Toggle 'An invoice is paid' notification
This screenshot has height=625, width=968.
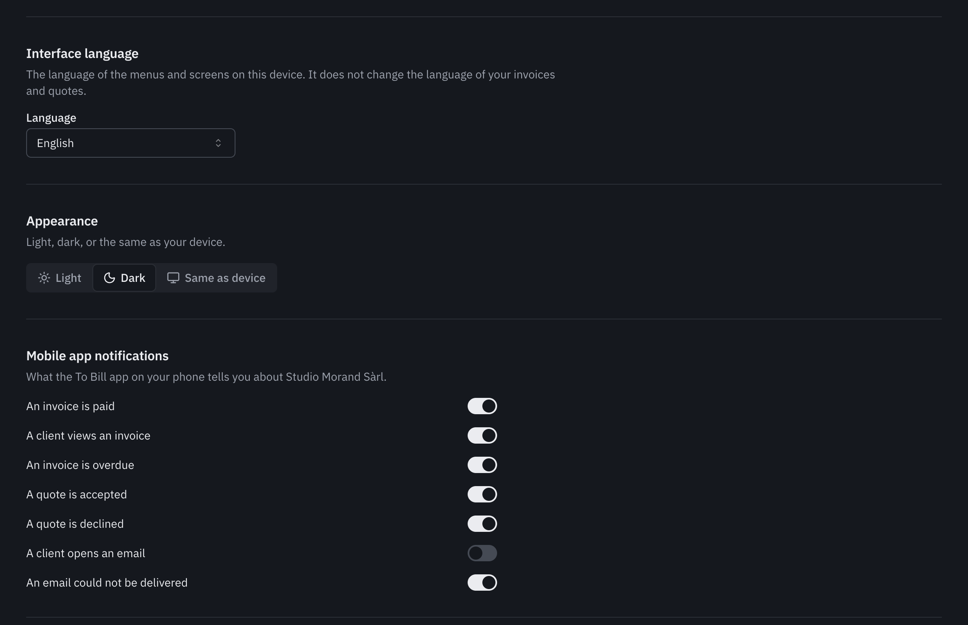coord(482,406)
